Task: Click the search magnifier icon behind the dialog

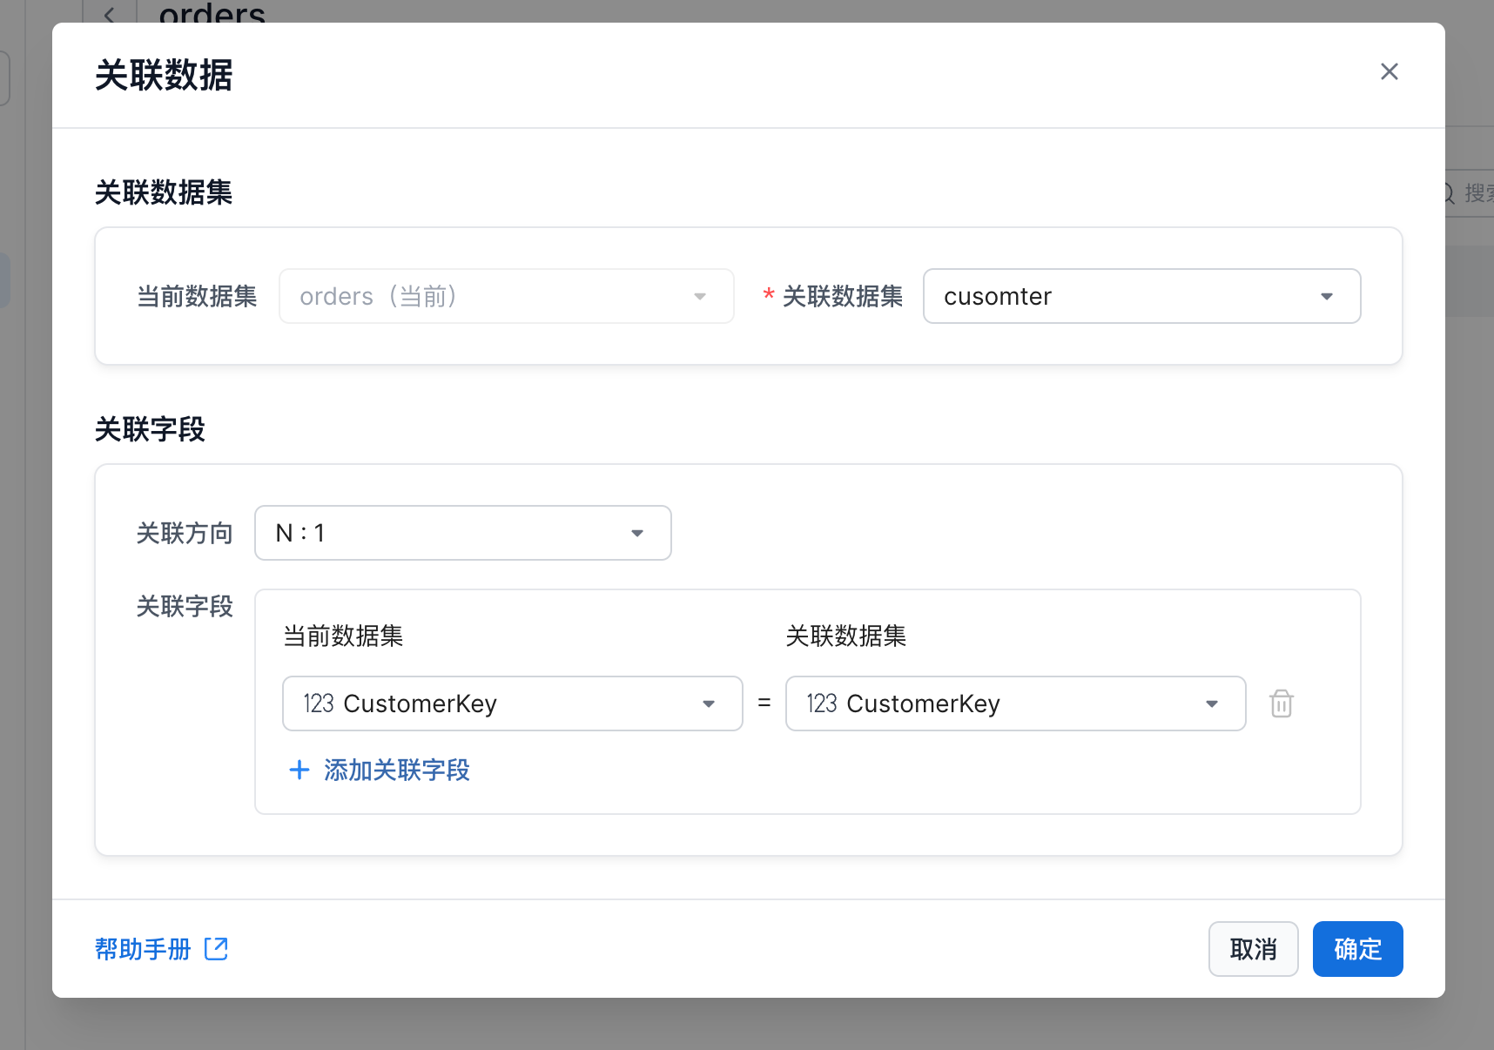Action: coord(1447,192)
